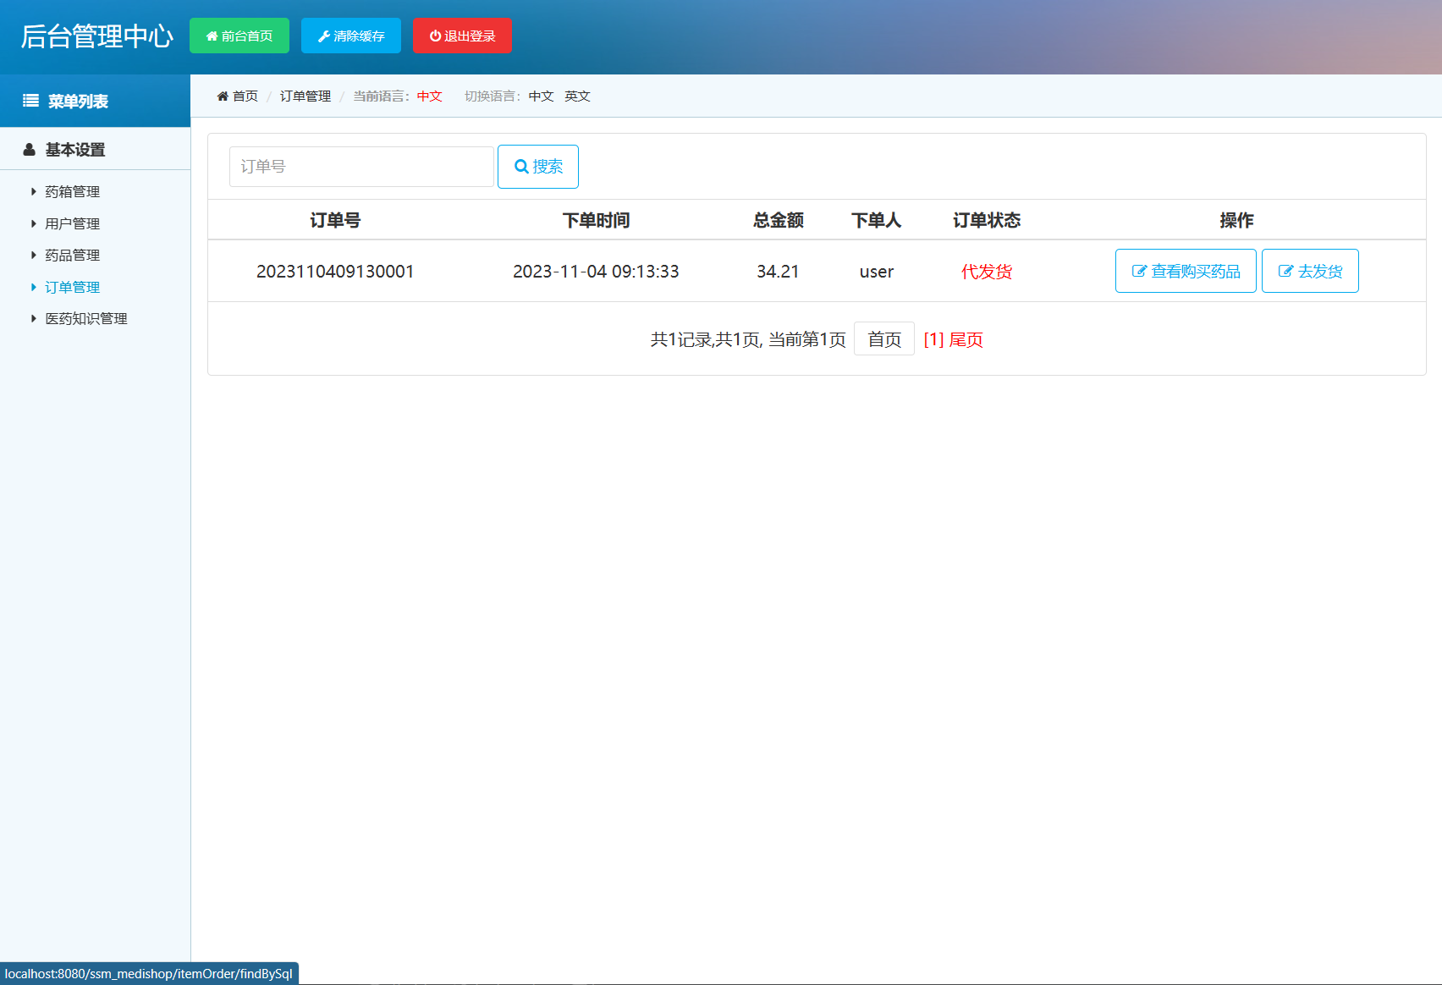Click the magnifier icon in 搜索 button

pos(521,167)
